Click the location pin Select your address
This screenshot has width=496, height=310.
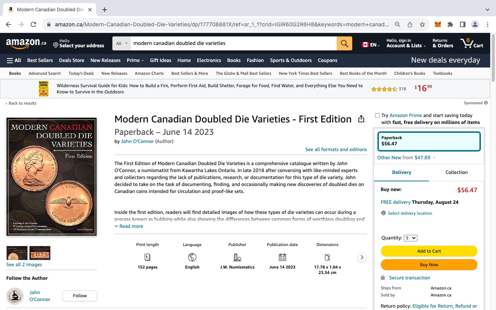pyautogui.click(x=79, y=43)
